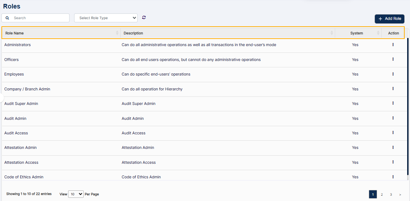Click the Officers role name
This screenshot has width=410, height=201.
click(x=11, y=60)
